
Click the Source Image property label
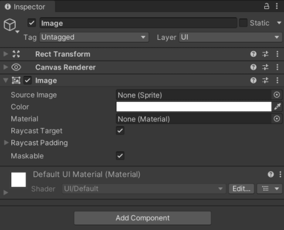point(34,95)
